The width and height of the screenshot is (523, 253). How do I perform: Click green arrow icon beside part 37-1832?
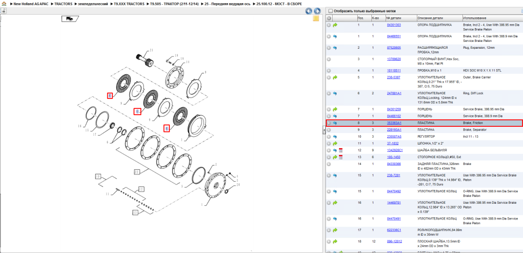pyautogui.click(x=335, y=144)
